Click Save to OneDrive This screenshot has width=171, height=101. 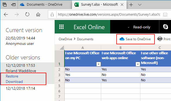(x=135, y=39)
